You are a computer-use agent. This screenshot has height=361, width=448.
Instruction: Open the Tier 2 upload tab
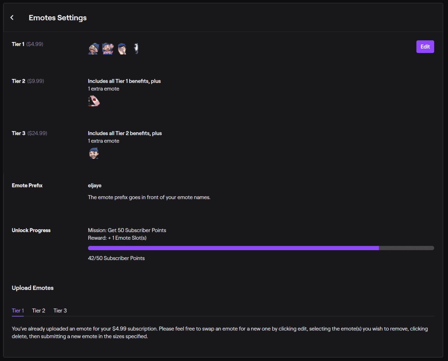(x=38, y=311)
